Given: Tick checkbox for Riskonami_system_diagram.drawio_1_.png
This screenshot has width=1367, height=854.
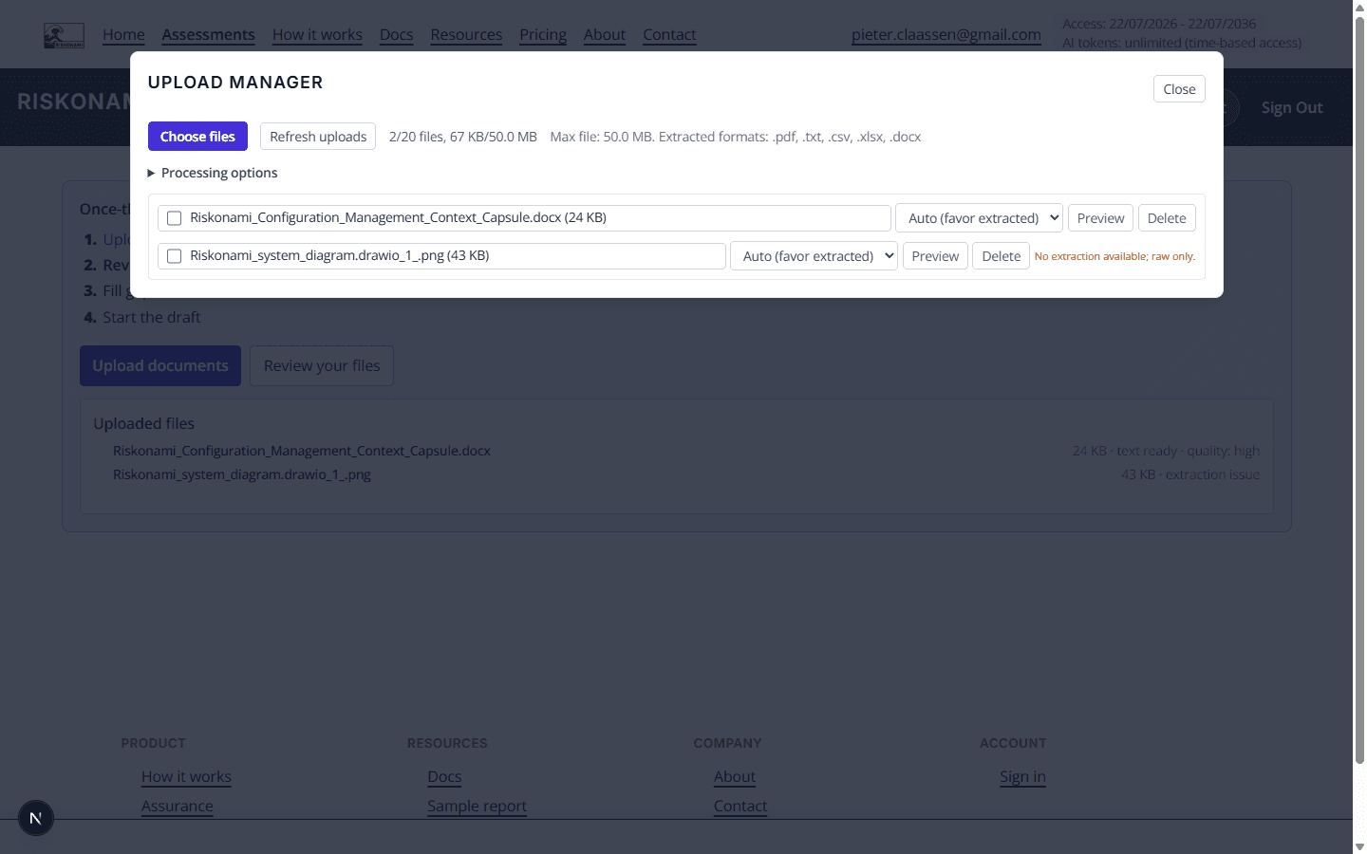Looking at the screenshot, I should (x=174, y=256).
